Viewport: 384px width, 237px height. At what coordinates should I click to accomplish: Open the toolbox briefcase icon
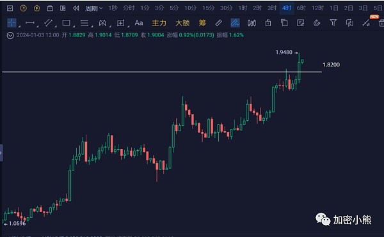[50, 8]
